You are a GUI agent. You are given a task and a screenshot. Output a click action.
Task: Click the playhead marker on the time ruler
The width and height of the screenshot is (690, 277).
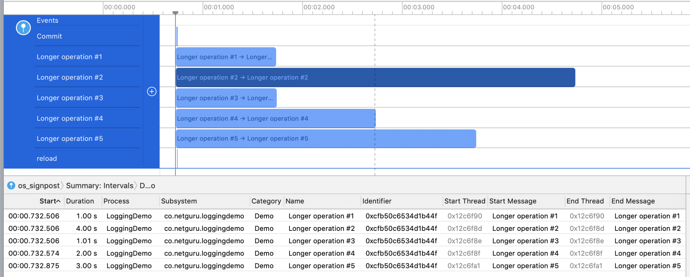(x=175, y=13)
